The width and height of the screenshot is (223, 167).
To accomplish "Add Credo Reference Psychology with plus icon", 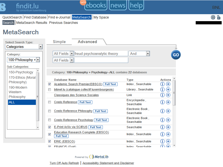I will 168,120.
